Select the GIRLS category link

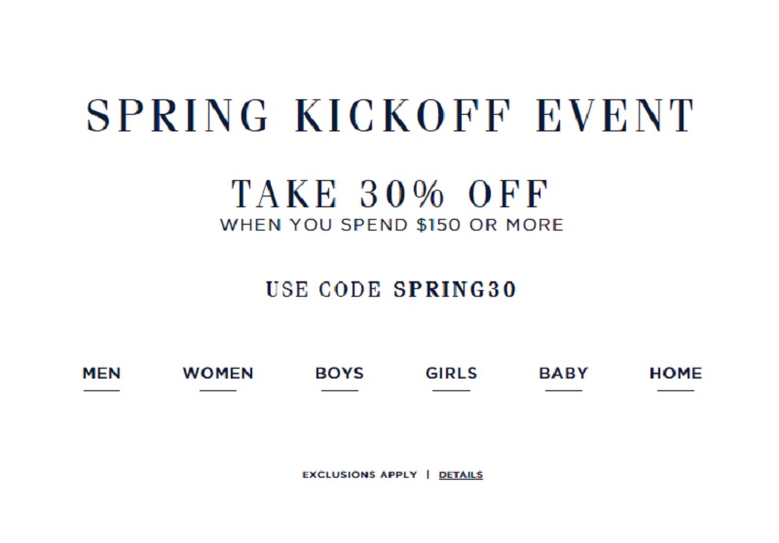[451, 374]
